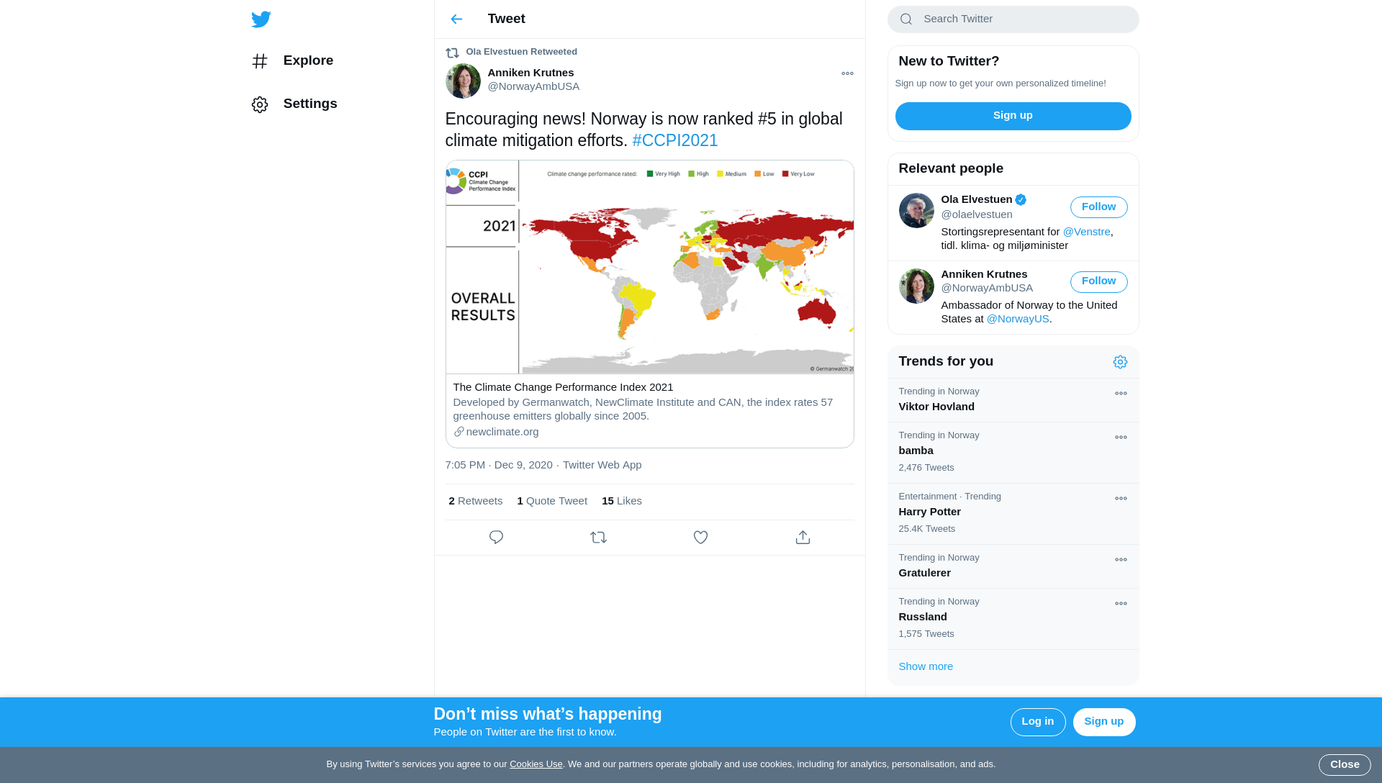Click Show more under trends
This screenshot has height=783, width=1382.
[x=926, y=666]
